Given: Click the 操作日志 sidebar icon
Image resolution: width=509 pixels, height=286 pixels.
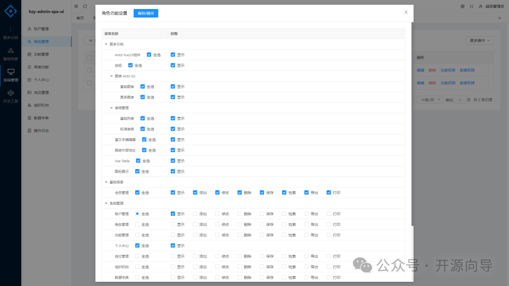Looking at the screenshot, I should pos(30,131).
